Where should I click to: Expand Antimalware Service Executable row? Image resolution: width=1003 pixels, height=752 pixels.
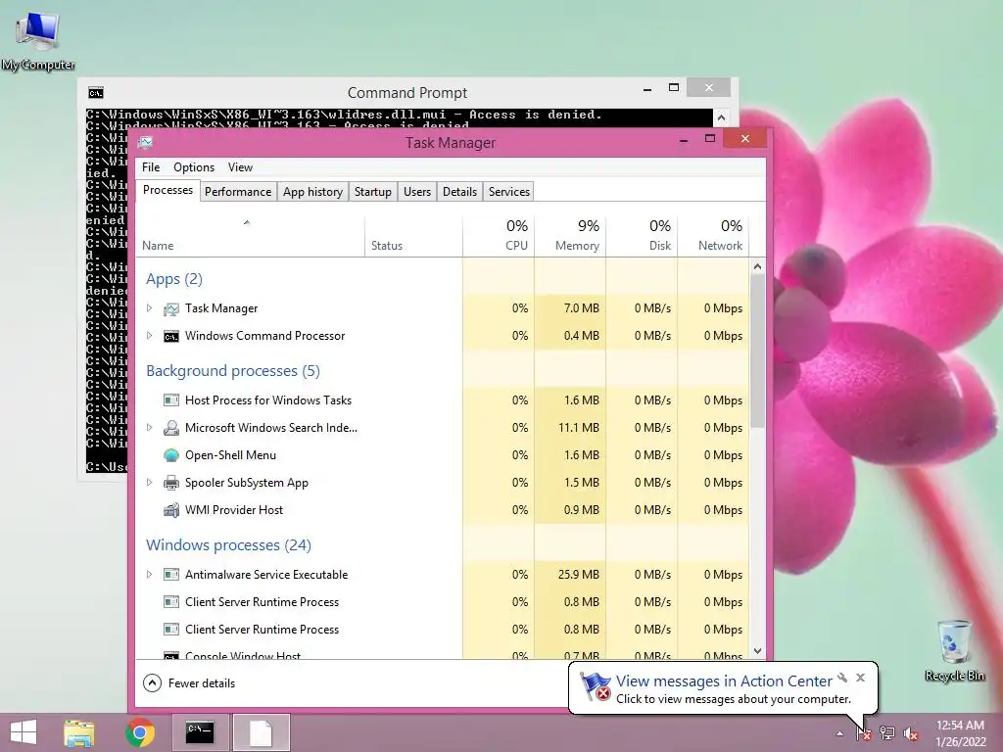(x=149, y=574)
